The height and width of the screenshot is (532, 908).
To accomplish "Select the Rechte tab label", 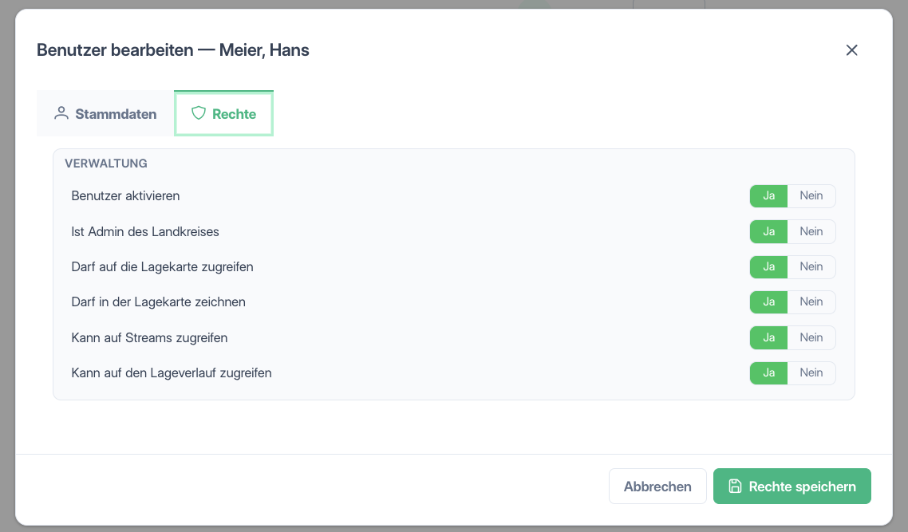I will click(234, 114).
